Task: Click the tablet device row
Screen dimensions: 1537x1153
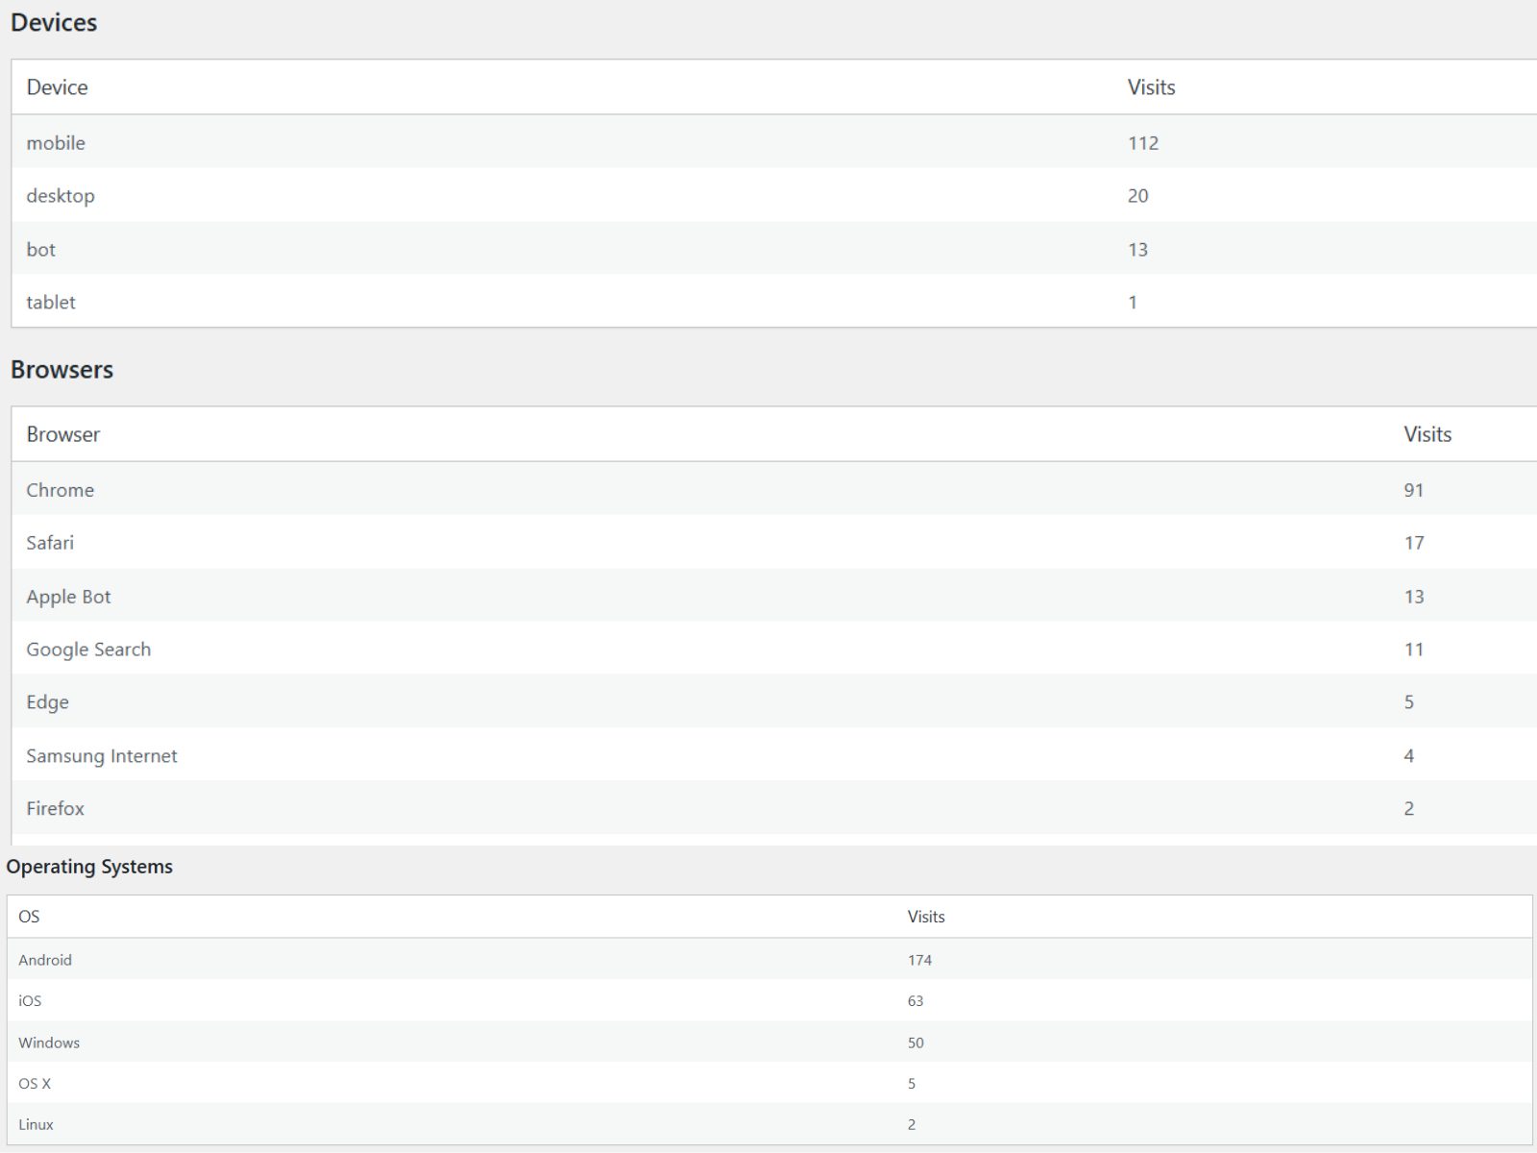Action: point(51,303)
